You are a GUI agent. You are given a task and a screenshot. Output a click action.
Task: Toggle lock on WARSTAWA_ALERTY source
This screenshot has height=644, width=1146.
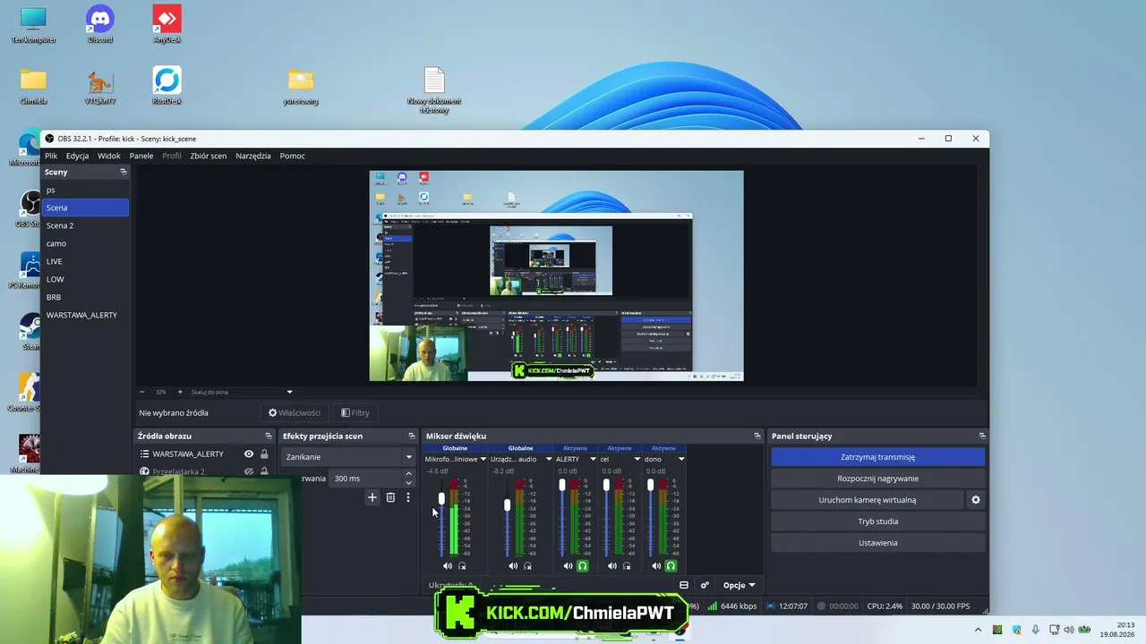click(264, 454)
